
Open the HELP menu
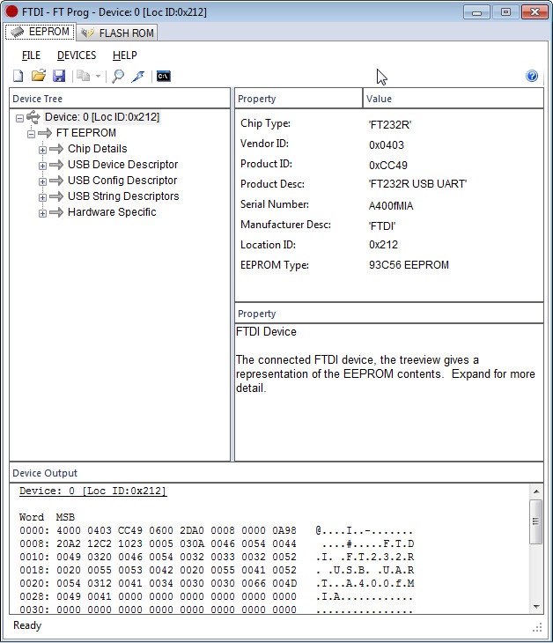click(x=125, y=55)
